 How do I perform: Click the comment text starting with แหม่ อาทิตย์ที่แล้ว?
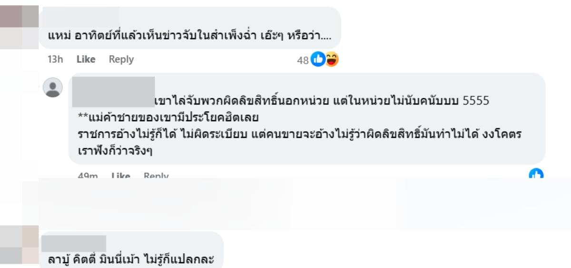point(189,36)
